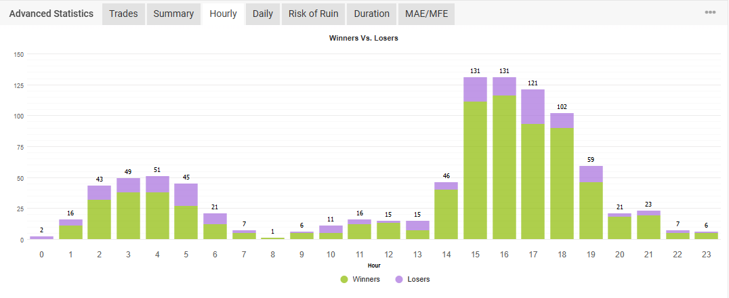Select the Hourly tab
This screenshot has width=729, height=298.
click(223, 14)
